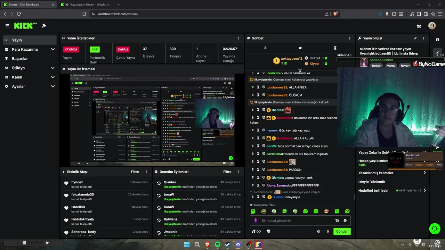Click Gönder send button
445x250 pixels.
[342, 232]
